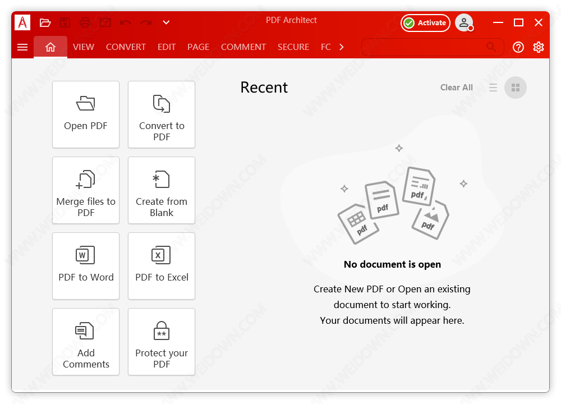
Task: Click the Save disk icon in the title bar
Action: click(x=65, y=22)
